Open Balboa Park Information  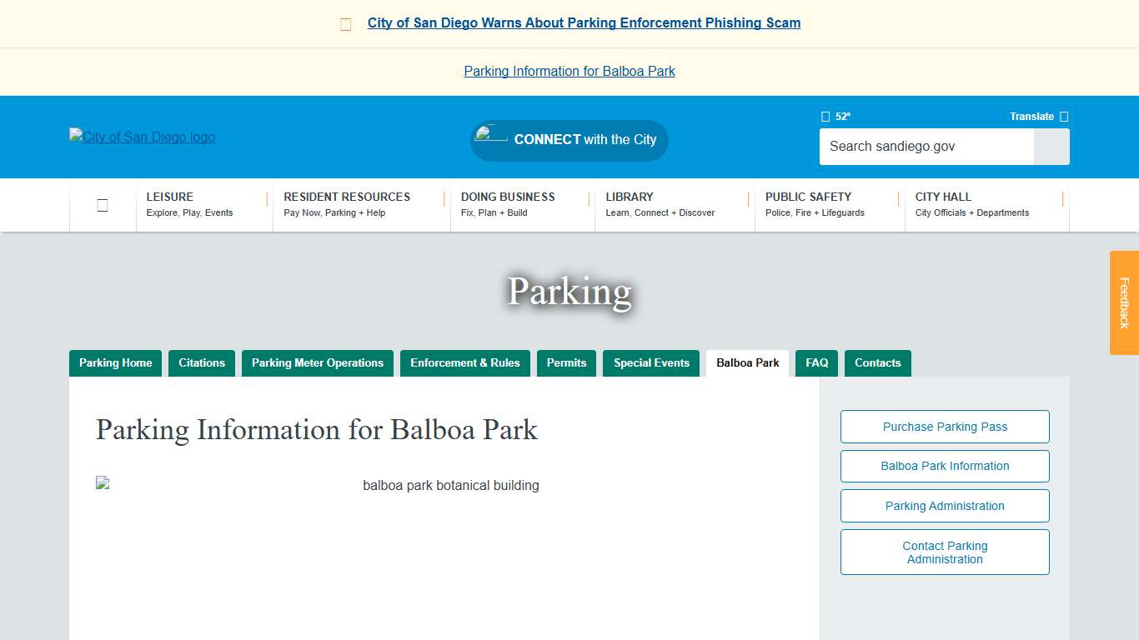944,466
